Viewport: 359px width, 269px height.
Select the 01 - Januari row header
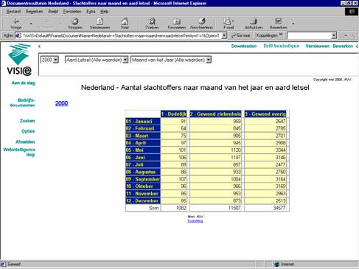(143, 122)
